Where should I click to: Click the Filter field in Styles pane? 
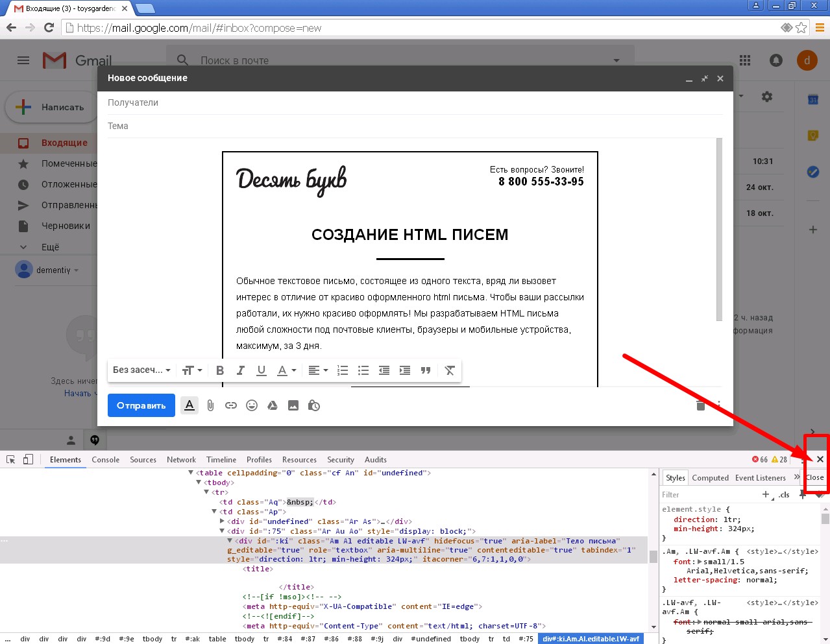[709, 495]
